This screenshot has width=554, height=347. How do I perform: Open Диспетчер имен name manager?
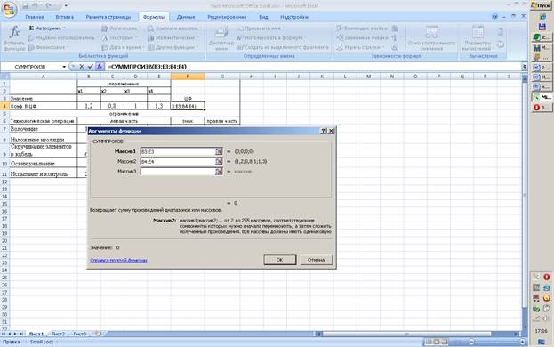pyautogui.click(x=221, y=38)
